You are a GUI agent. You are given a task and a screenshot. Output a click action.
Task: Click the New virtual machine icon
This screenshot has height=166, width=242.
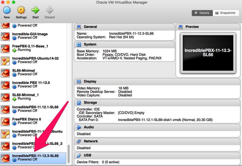[7, 10]
